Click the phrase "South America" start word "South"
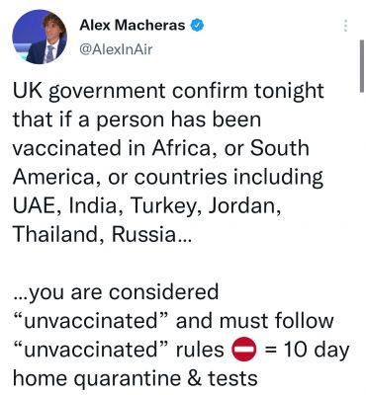The image size is (366, 395). coord(280,148)
